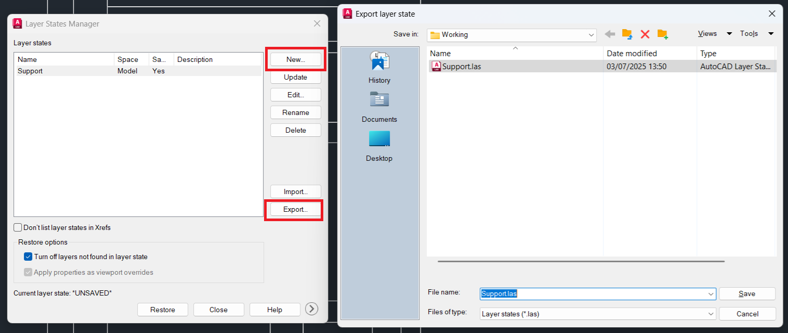Toggle Apply properties as viewport overrides
This screenshot has width=788, height=333.
[x=28, y=272]
